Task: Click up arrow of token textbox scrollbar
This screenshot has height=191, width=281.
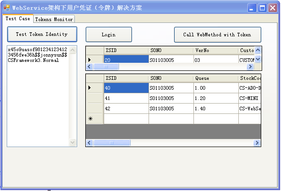Action: 73,50
